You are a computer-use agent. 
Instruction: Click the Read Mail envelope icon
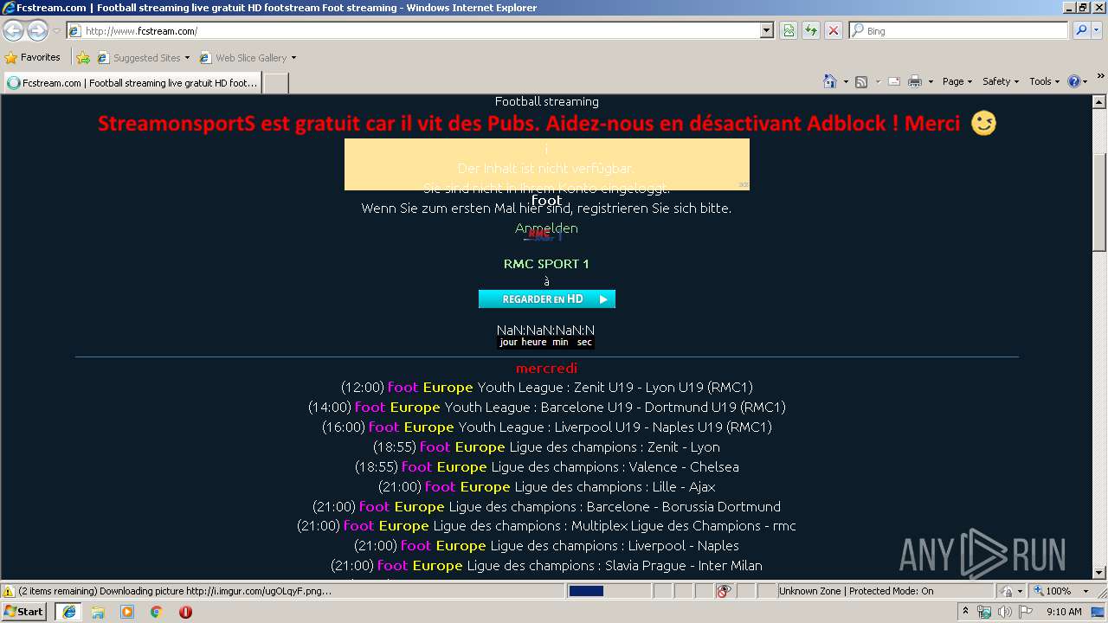pyautogui.click(x=894, y=81)
